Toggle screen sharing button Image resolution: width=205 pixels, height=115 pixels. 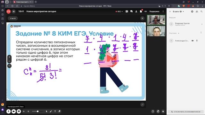coord(19,111)
